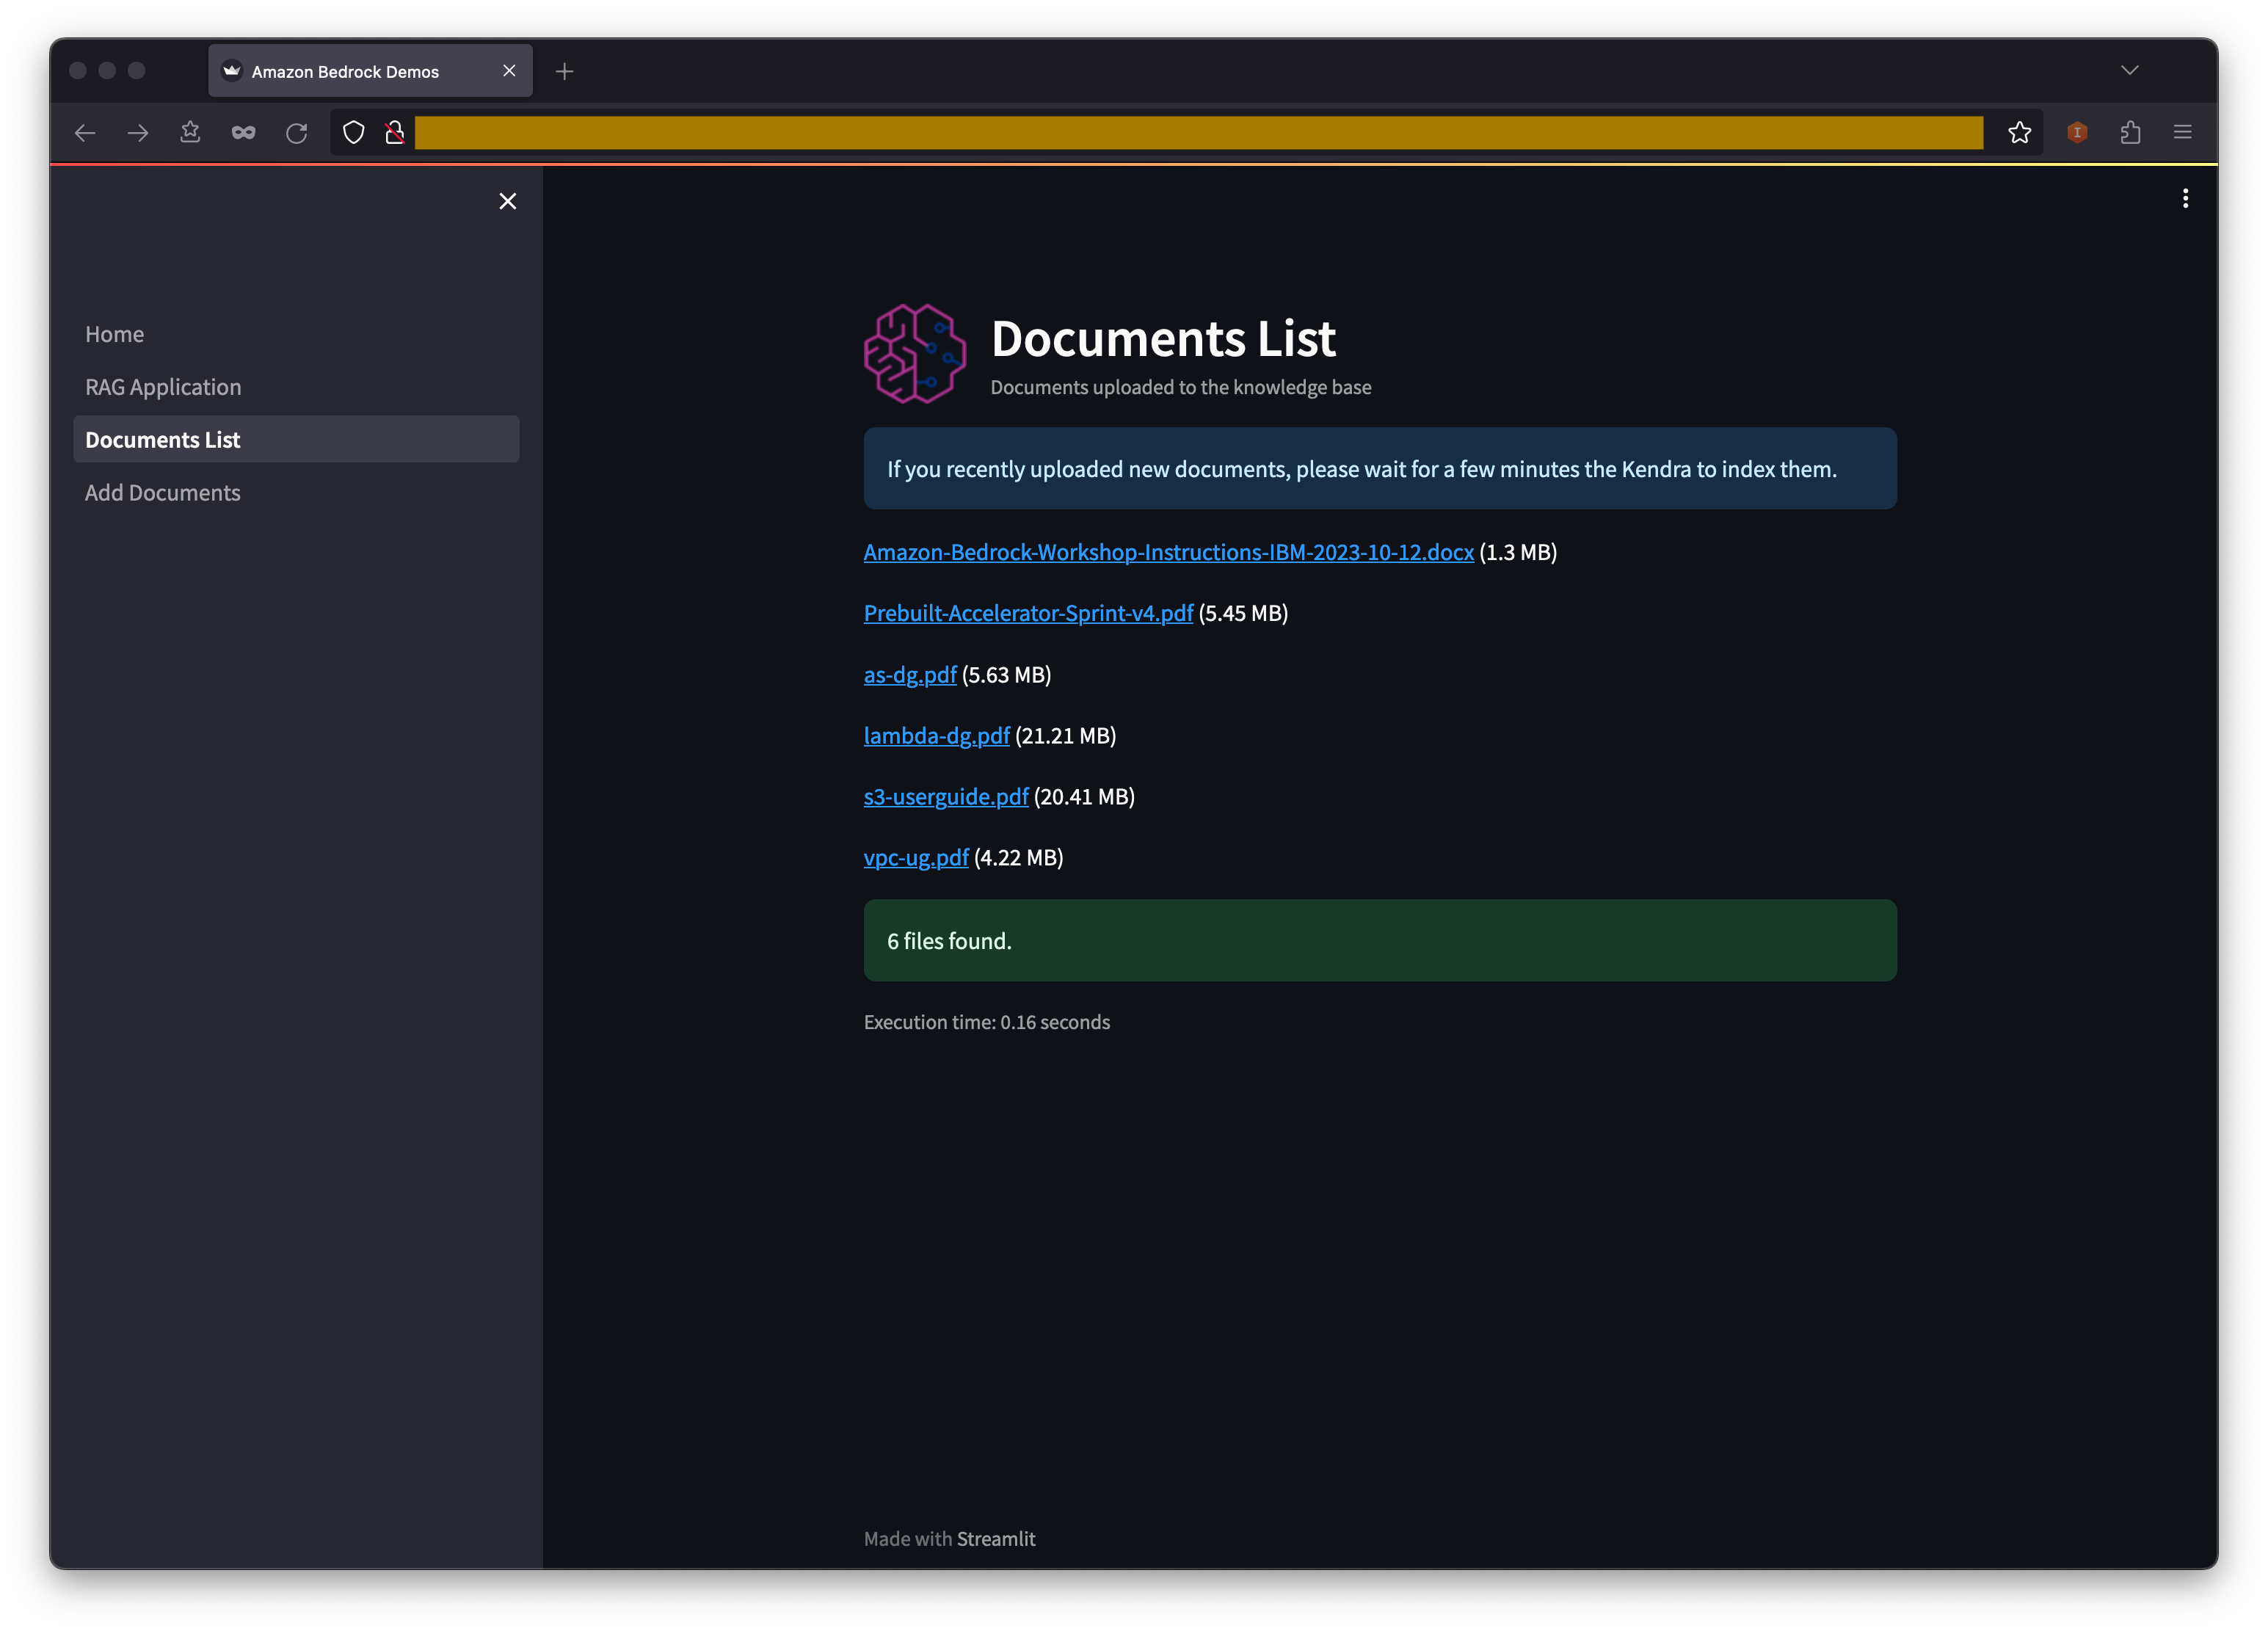Click the browser back arrow
Viewport: 2268px width, 1631px height.
click(85, 133)
